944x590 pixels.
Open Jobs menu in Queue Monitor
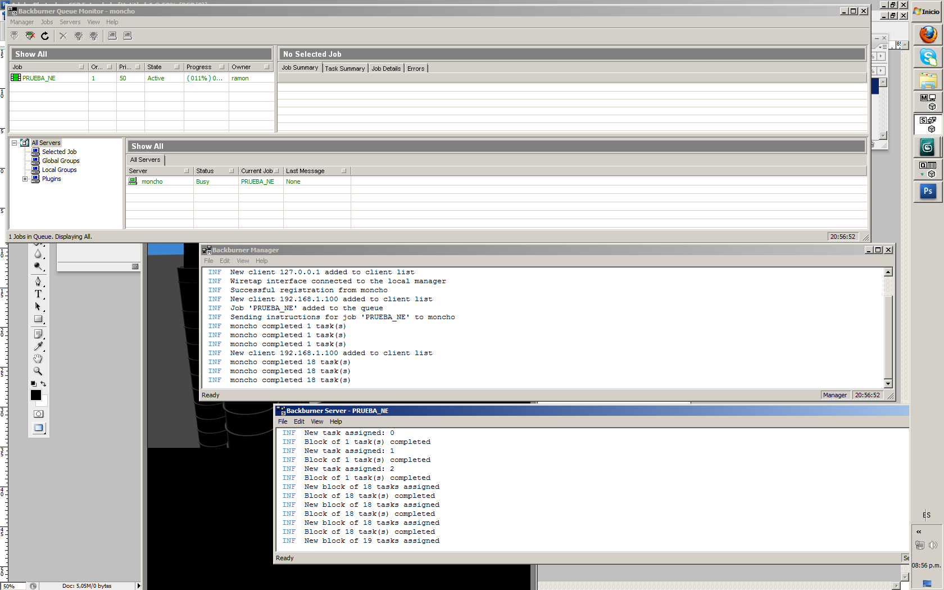47,22
